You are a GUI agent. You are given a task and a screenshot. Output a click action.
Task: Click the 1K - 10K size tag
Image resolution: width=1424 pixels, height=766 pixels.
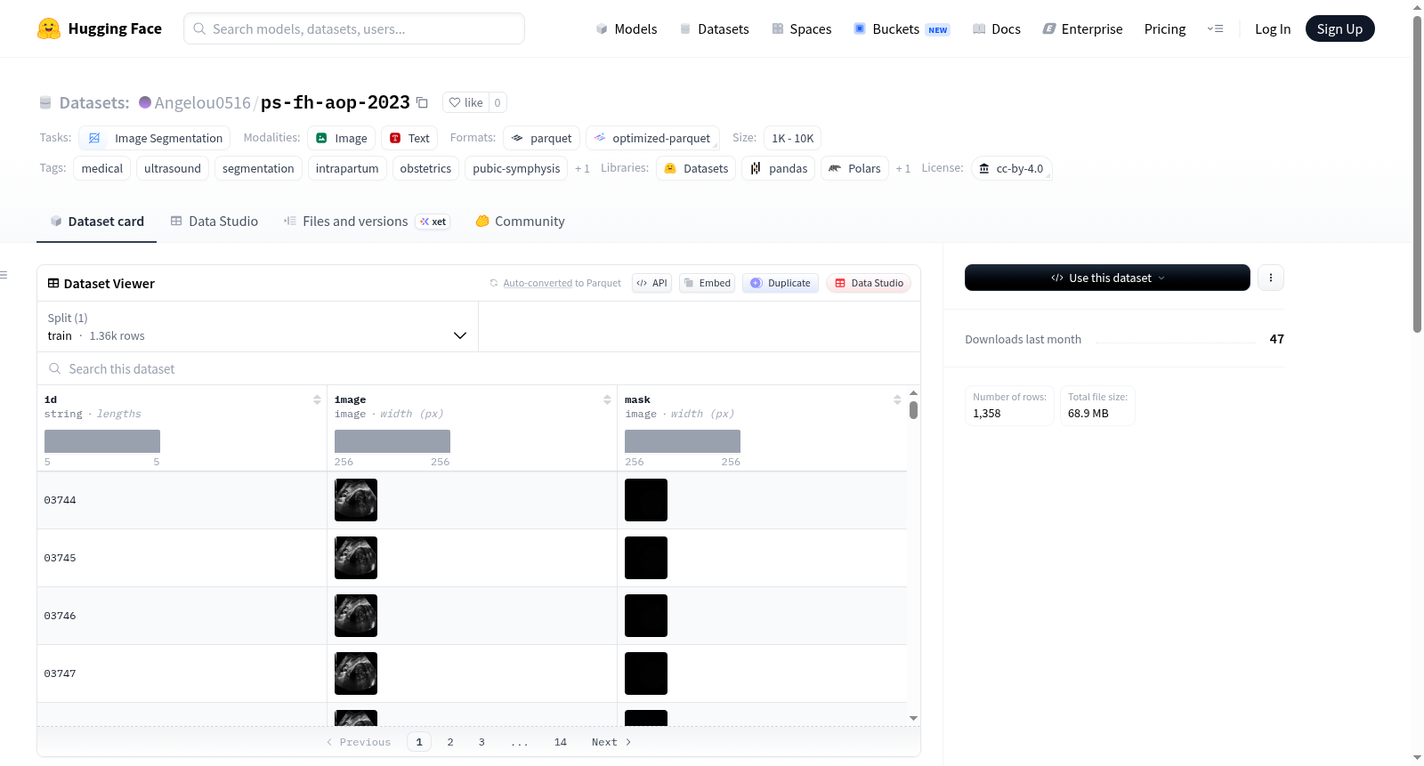click(x=792, y=138)
